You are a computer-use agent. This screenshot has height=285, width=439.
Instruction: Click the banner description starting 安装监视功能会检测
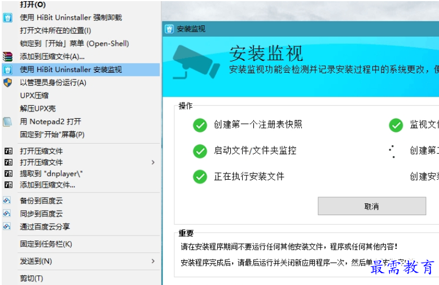click(333, 69)
